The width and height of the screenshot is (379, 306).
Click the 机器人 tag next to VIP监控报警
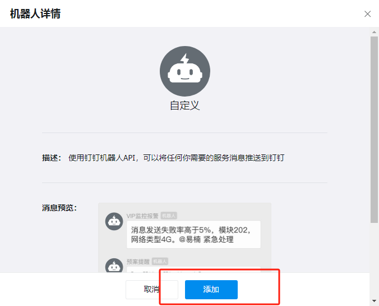(169, 216)
